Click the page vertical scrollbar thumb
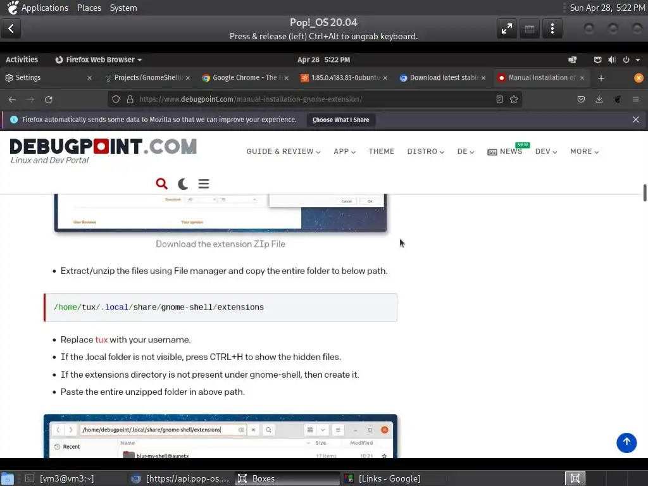 644,193
